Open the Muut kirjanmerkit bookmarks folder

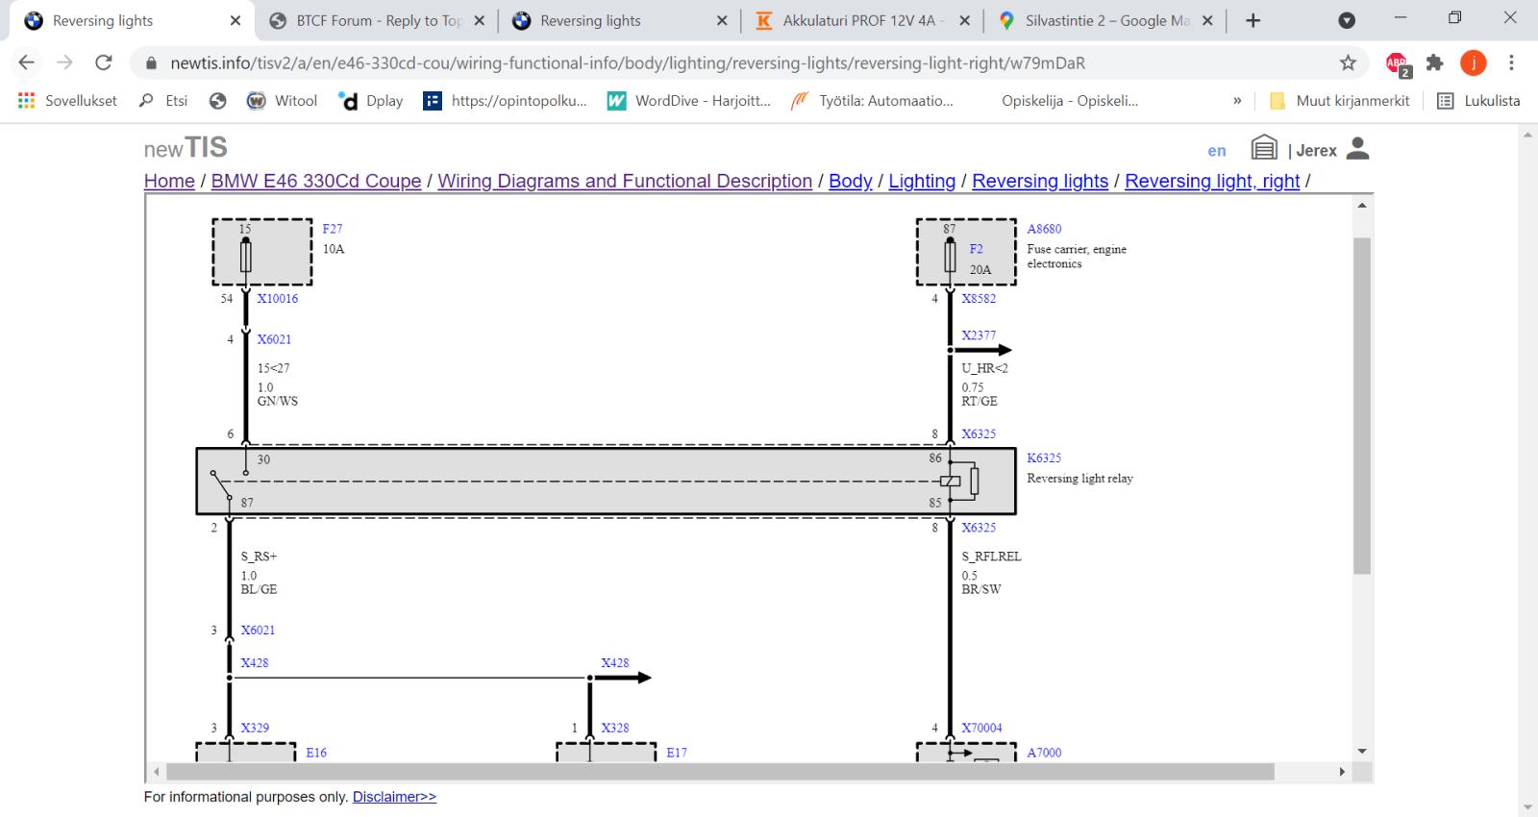(1339, 101)
